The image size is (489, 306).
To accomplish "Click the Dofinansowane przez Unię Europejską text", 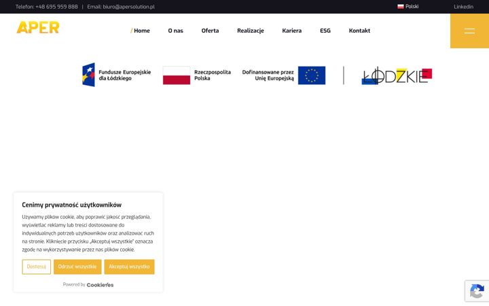I will click(268, 75).
